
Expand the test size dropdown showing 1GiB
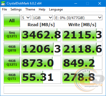(42, 18)
